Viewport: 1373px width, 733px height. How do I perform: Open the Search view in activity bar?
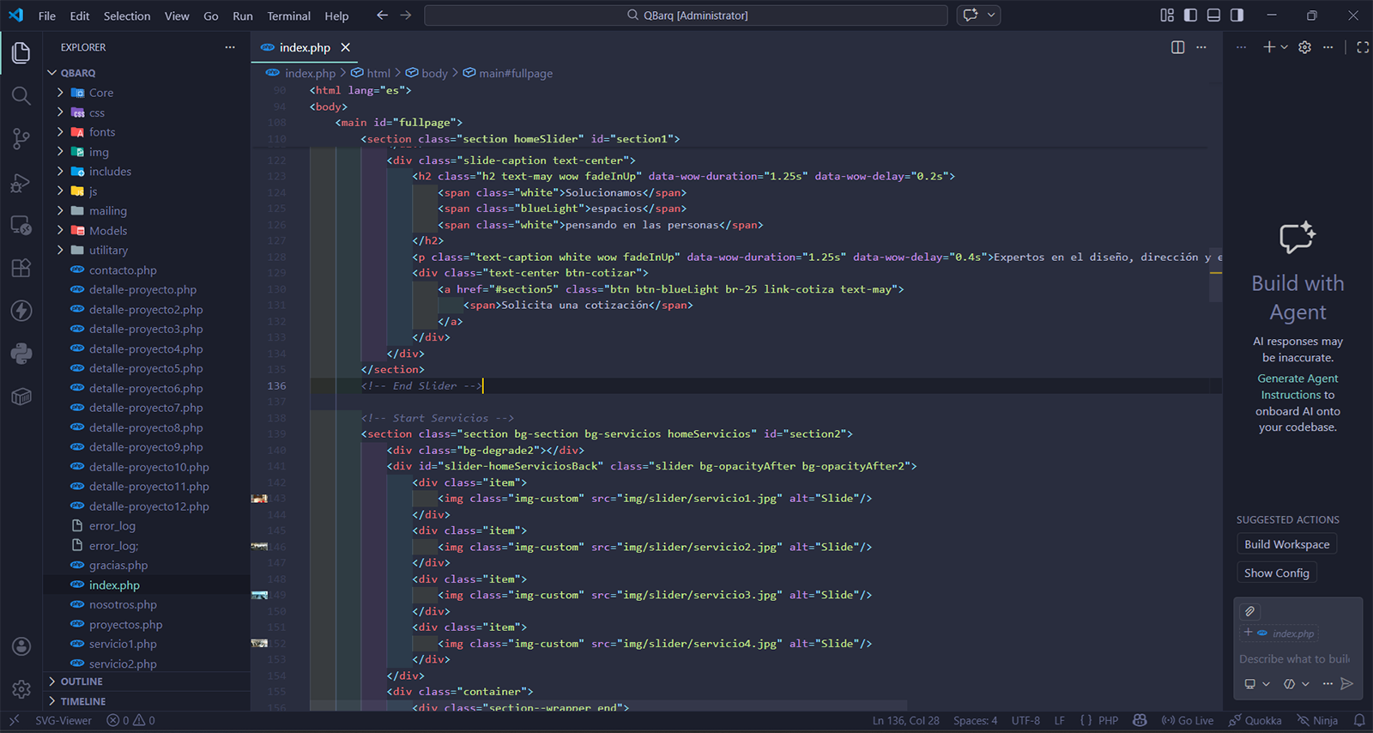point(21,95)
